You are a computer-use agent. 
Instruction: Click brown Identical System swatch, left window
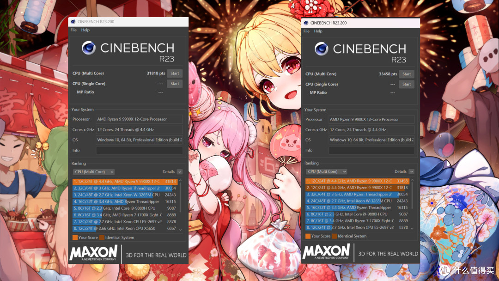coord(102,238)
